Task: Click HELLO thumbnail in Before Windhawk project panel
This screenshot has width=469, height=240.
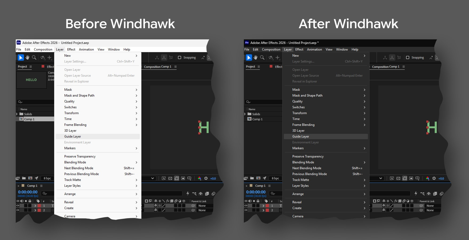Action: (x=31, y=80)
